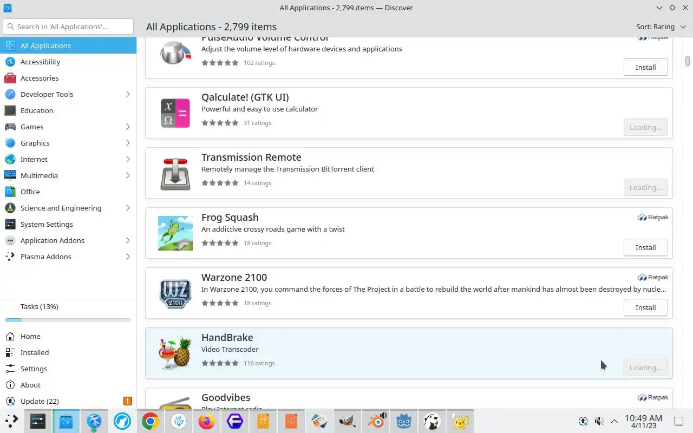
Task: Open the About page
Action: 68,385
